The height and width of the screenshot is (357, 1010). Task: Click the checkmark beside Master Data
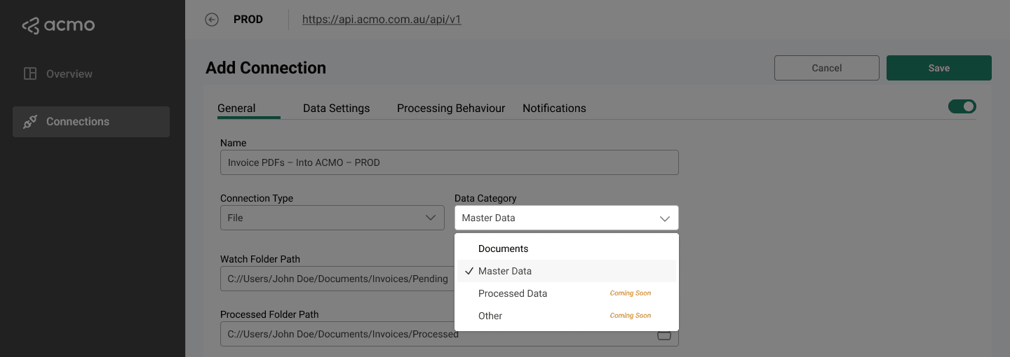point(469,271)
